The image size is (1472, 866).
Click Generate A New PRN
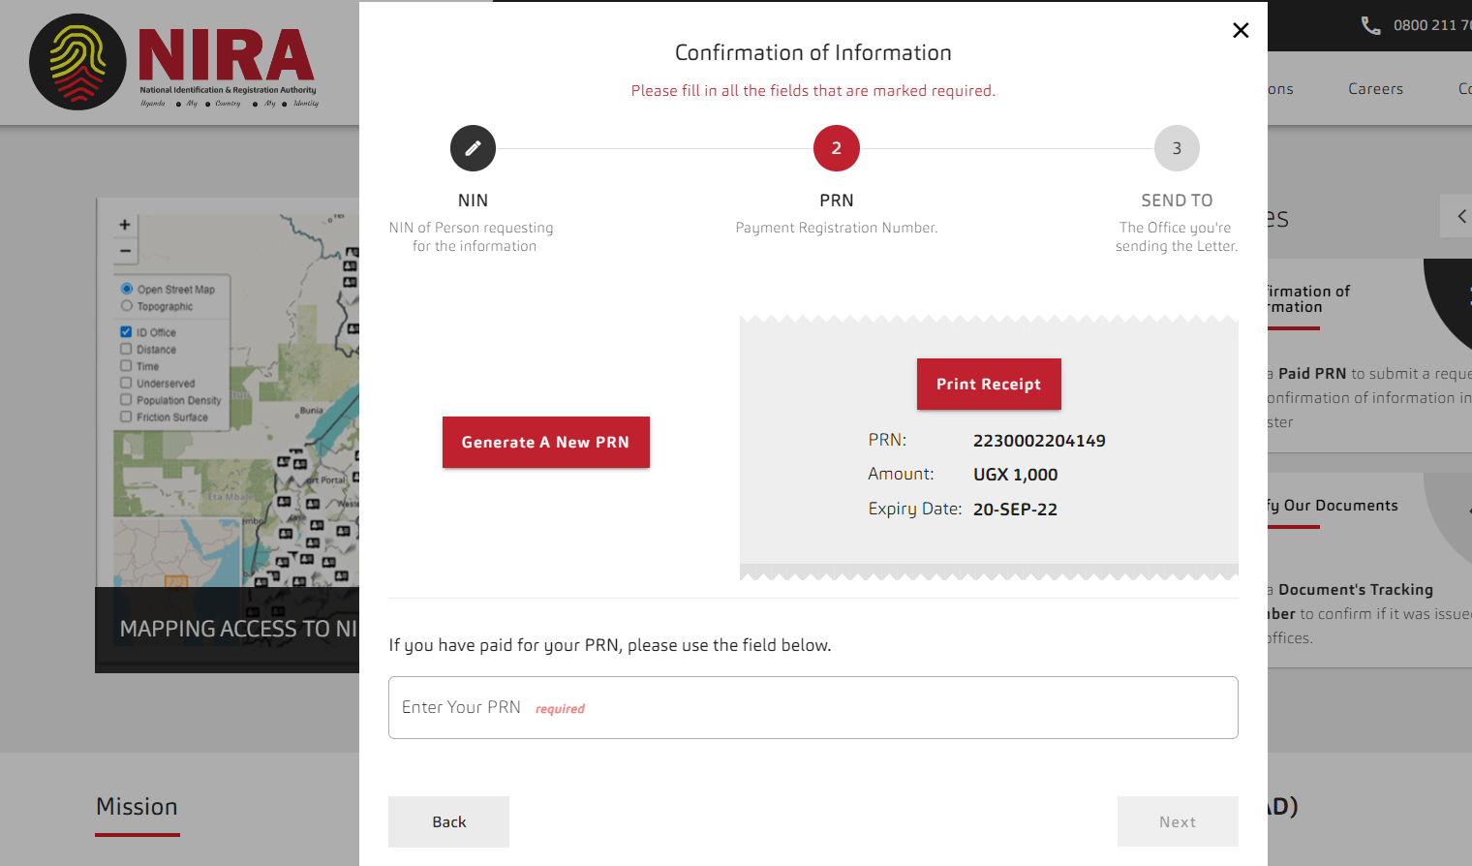point(545,442)
